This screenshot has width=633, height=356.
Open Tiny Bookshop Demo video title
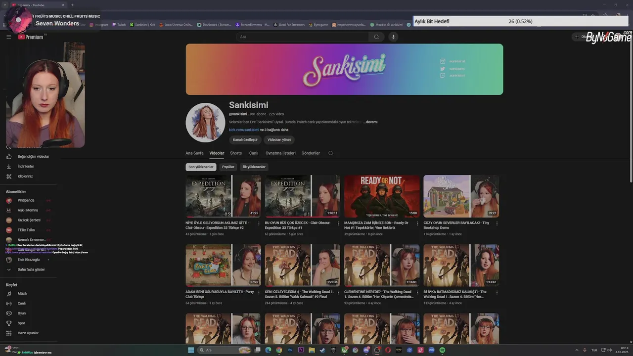[x=456, y=225]
